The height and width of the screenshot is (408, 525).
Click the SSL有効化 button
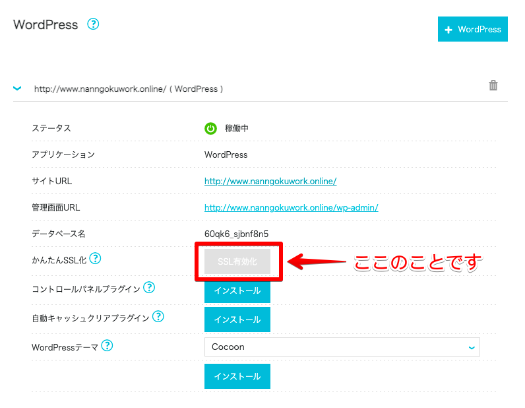click(x=237, y=261)
